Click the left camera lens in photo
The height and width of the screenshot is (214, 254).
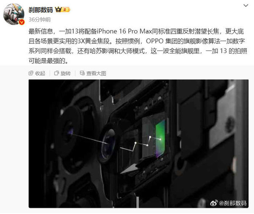tap(70, 131)
